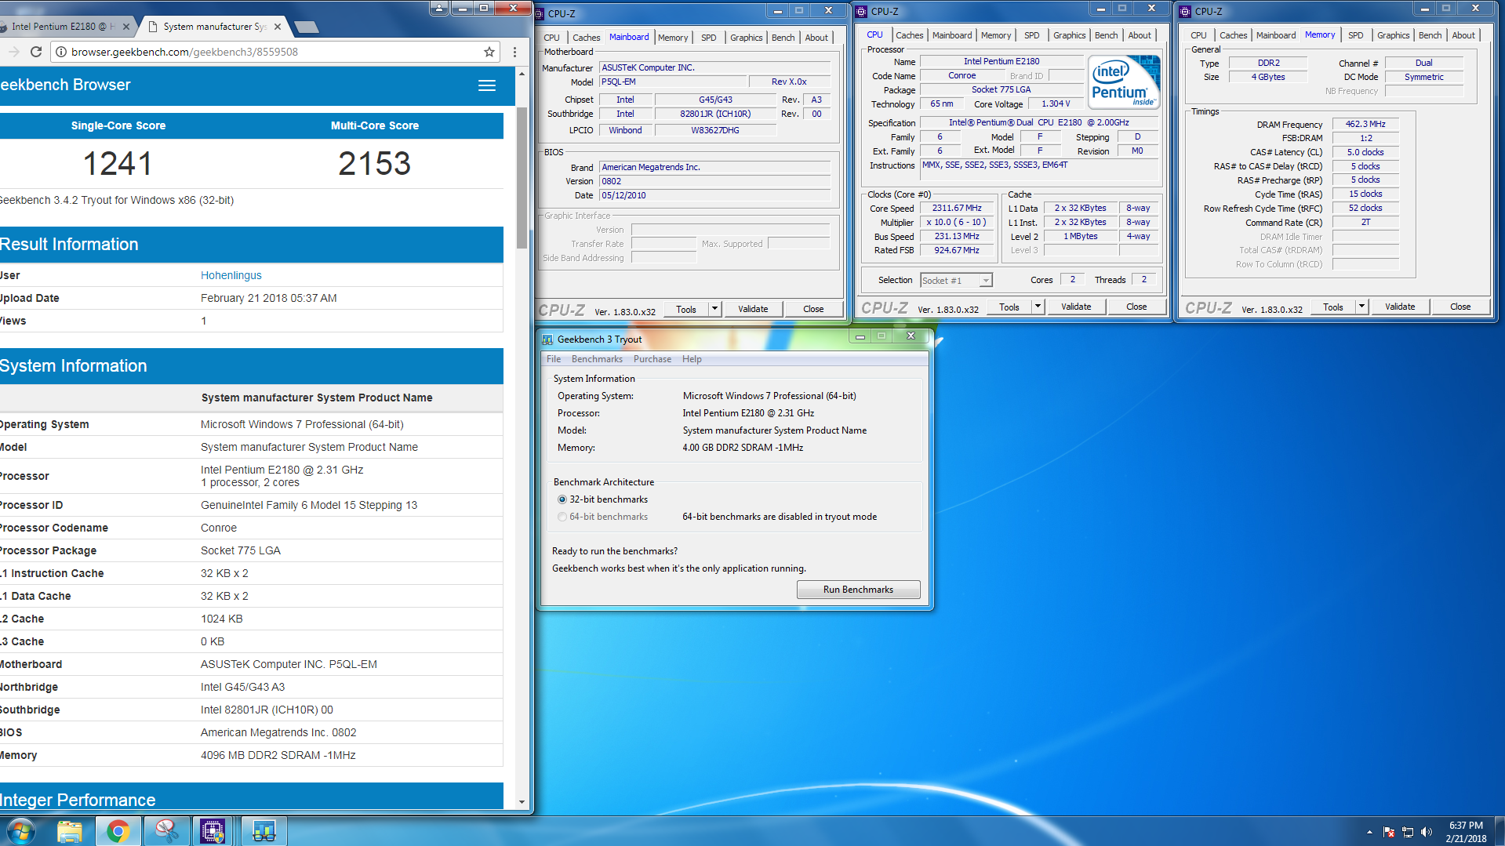Show hidden tray icons
Screen dimensions: 1505x846
pyautogui.click(x=1369, y=832)
